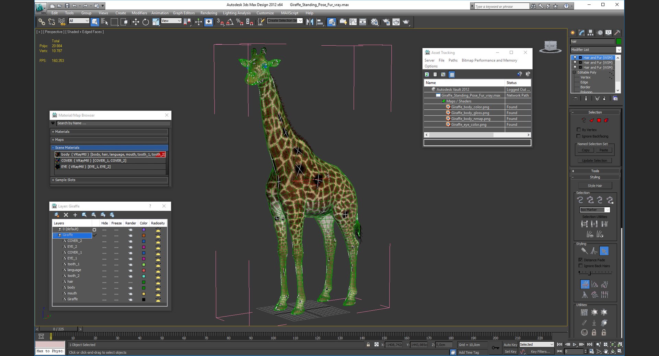The height and width of the screenshot is (356, 659).
Task: Toggle selection lock padlock in status bar
Action: [368, 345]
